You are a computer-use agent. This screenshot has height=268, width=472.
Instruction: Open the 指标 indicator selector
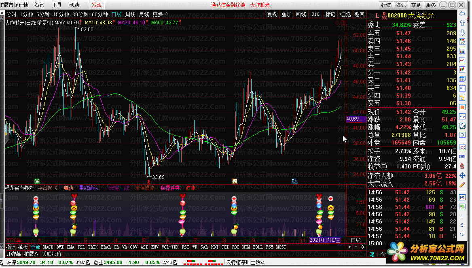click(11, 247)
